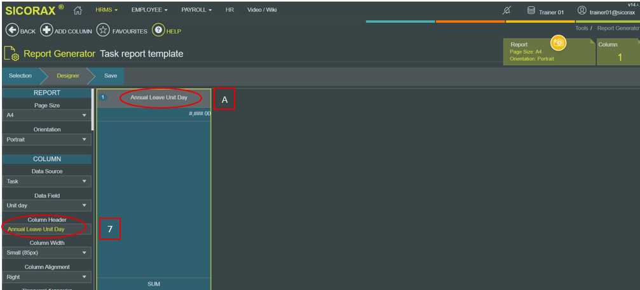Click the #,###.00 format cell
The image size is (640, 290).
(154, 114)
